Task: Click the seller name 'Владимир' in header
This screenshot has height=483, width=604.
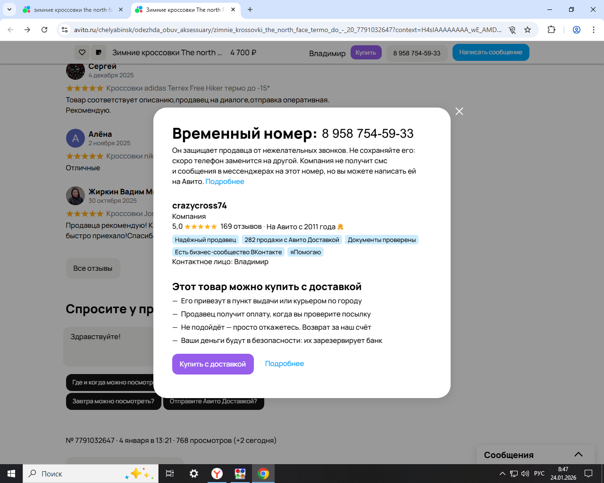Action: (327, 53)
